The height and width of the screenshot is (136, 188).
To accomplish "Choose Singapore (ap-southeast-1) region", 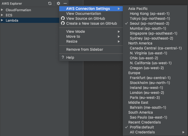I will point(155,33).
